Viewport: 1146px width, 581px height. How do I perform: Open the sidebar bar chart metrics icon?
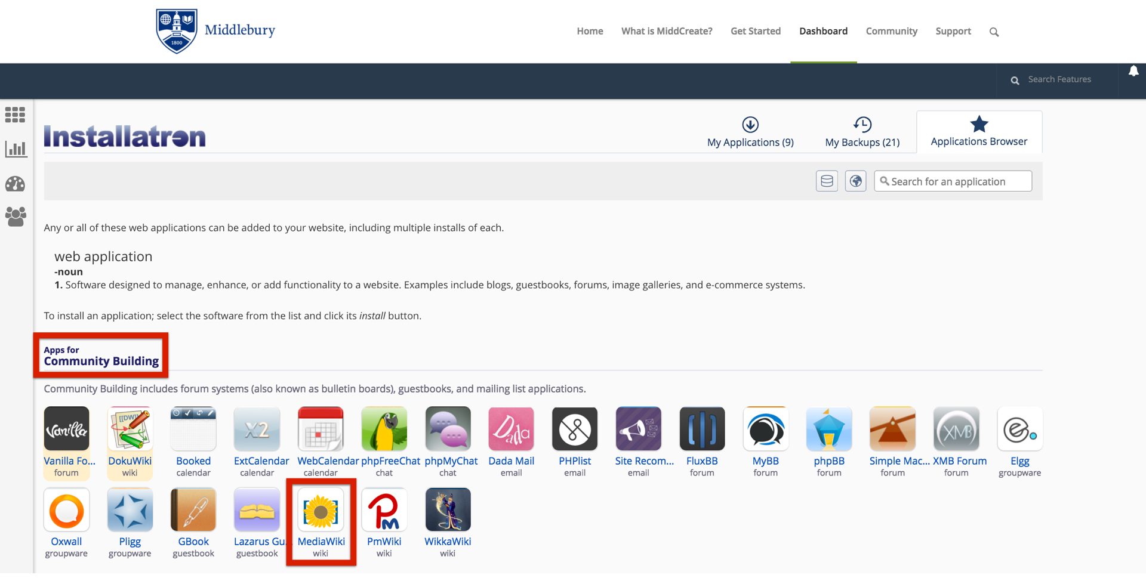coord(16,149)
